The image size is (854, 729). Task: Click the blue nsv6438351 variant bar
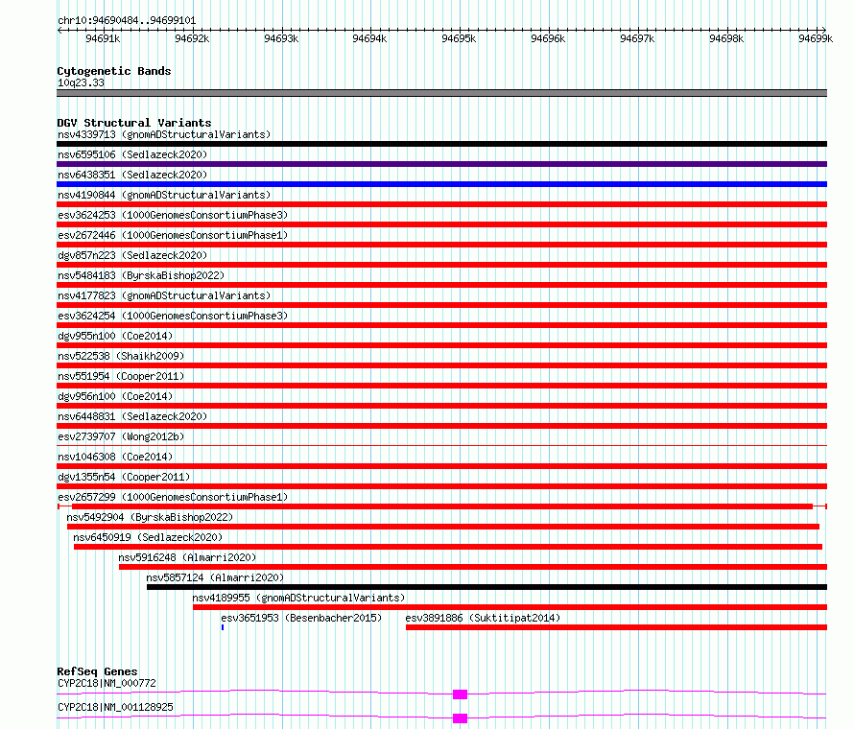pos(441,184)
